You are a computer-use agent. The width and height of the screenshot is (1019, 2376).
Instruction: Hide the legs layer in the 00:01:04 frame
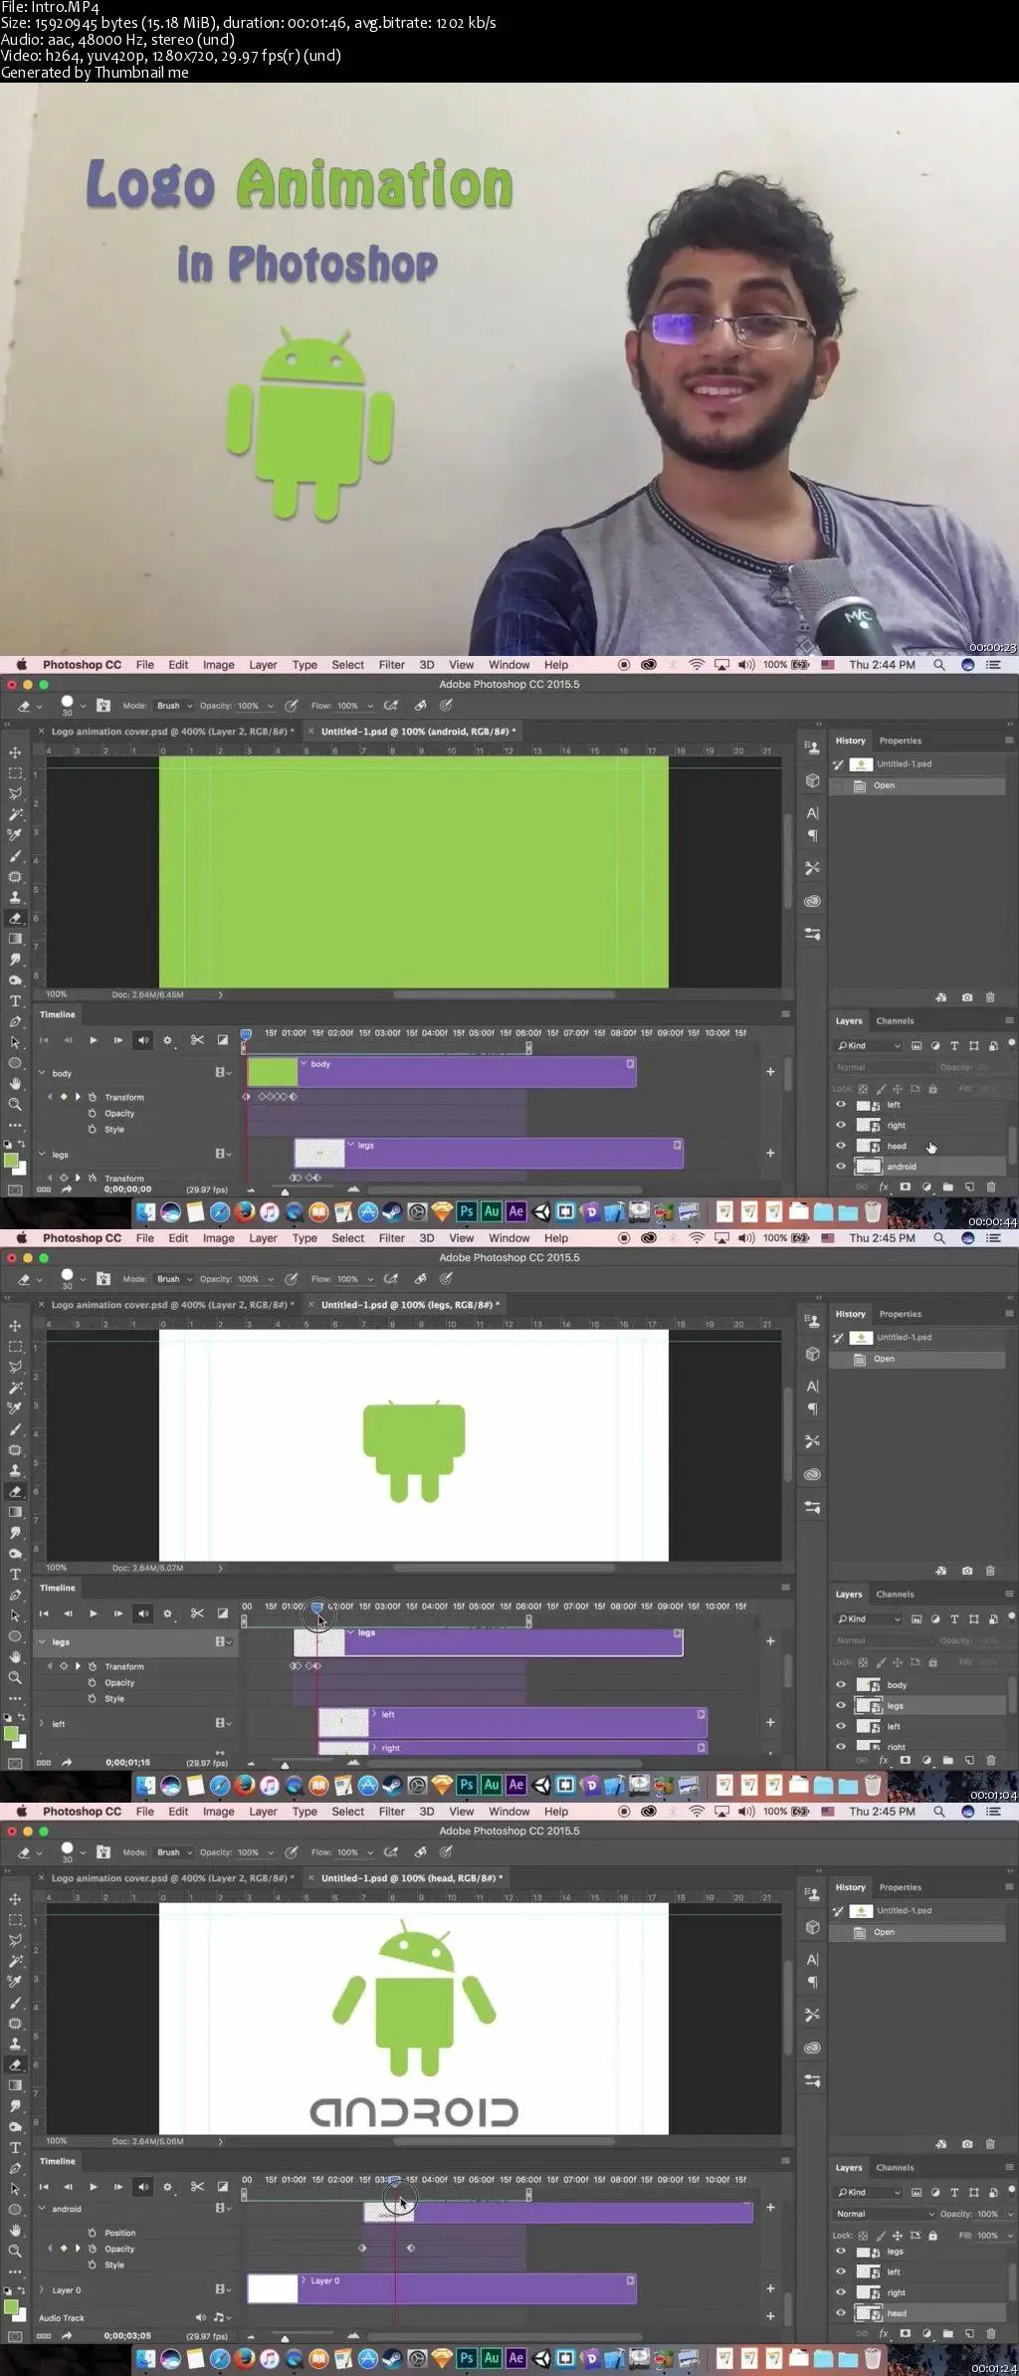(841, 1706)
